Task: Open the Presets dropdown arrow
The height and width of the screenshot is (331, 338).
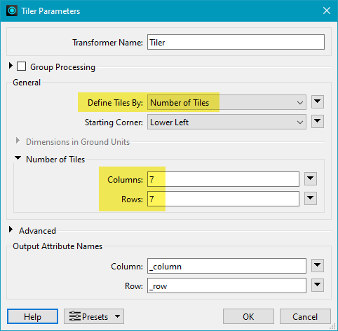Action: 117,316
